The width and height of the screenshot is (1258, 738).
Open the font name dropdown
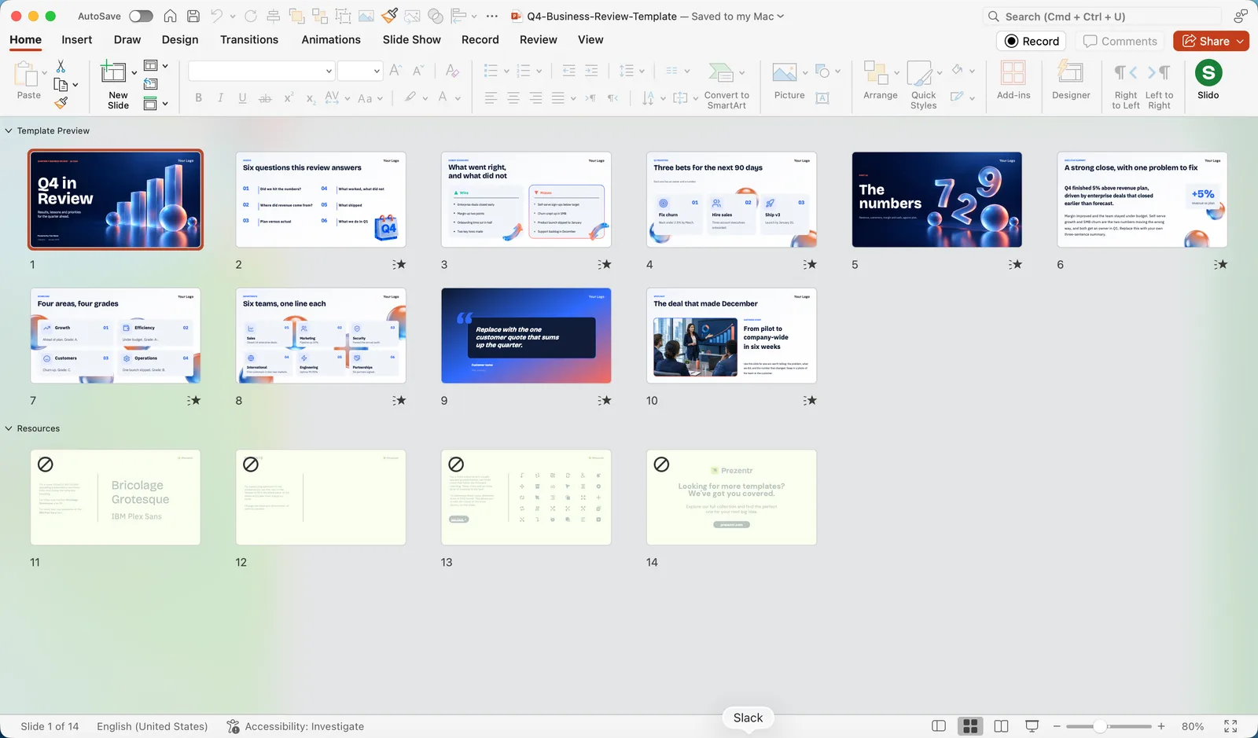coord(329,71)
